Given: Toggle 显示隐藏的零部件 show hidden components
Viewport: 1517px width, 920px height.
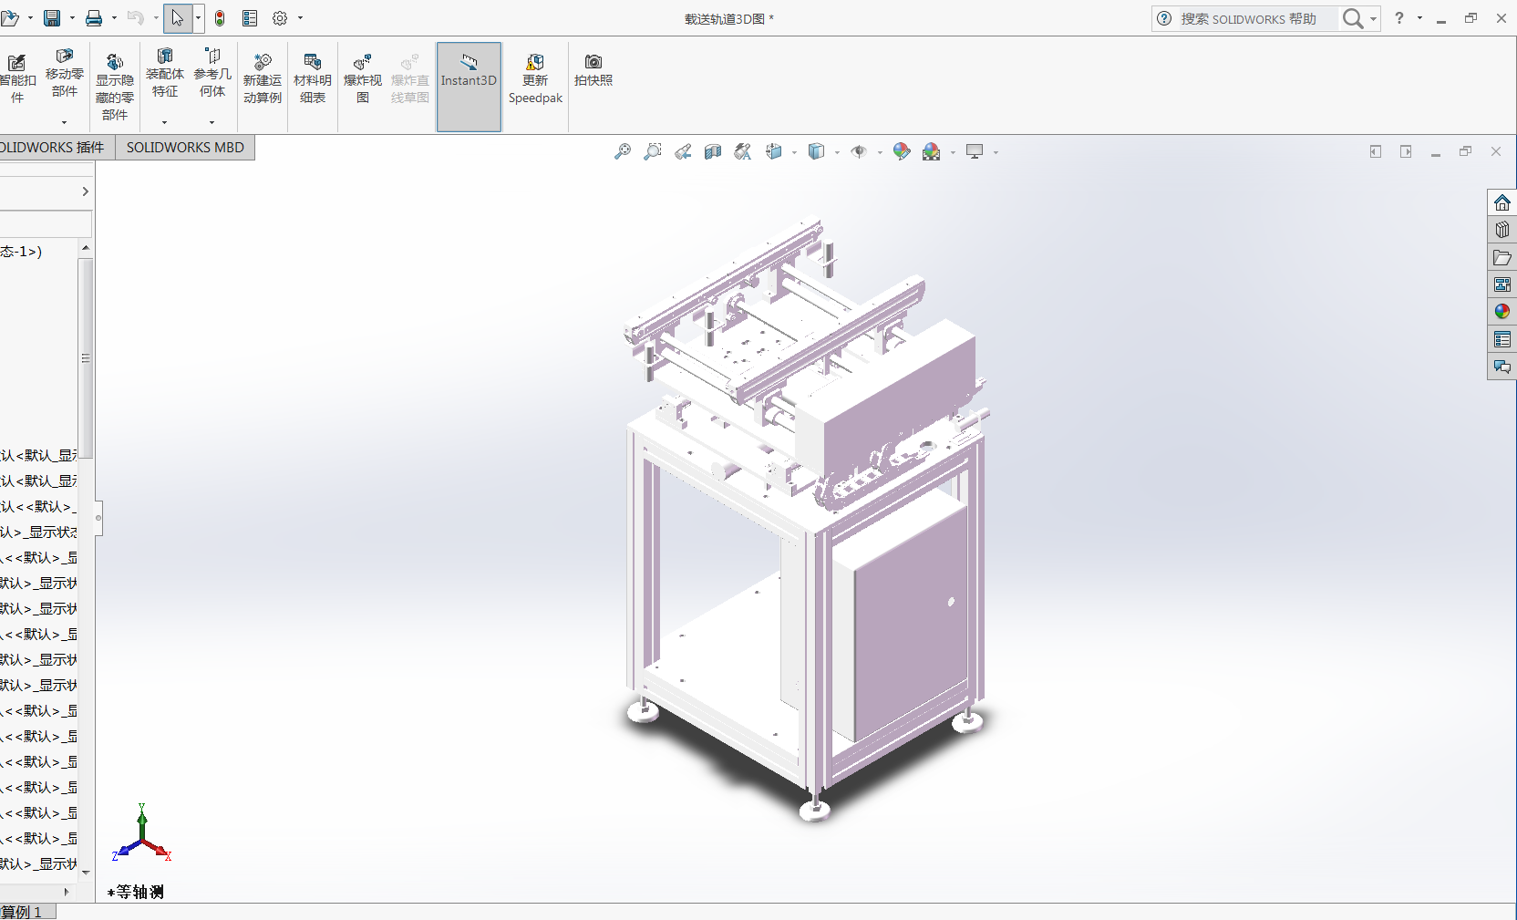Looking at the screenshot, I should coord(115,87).
